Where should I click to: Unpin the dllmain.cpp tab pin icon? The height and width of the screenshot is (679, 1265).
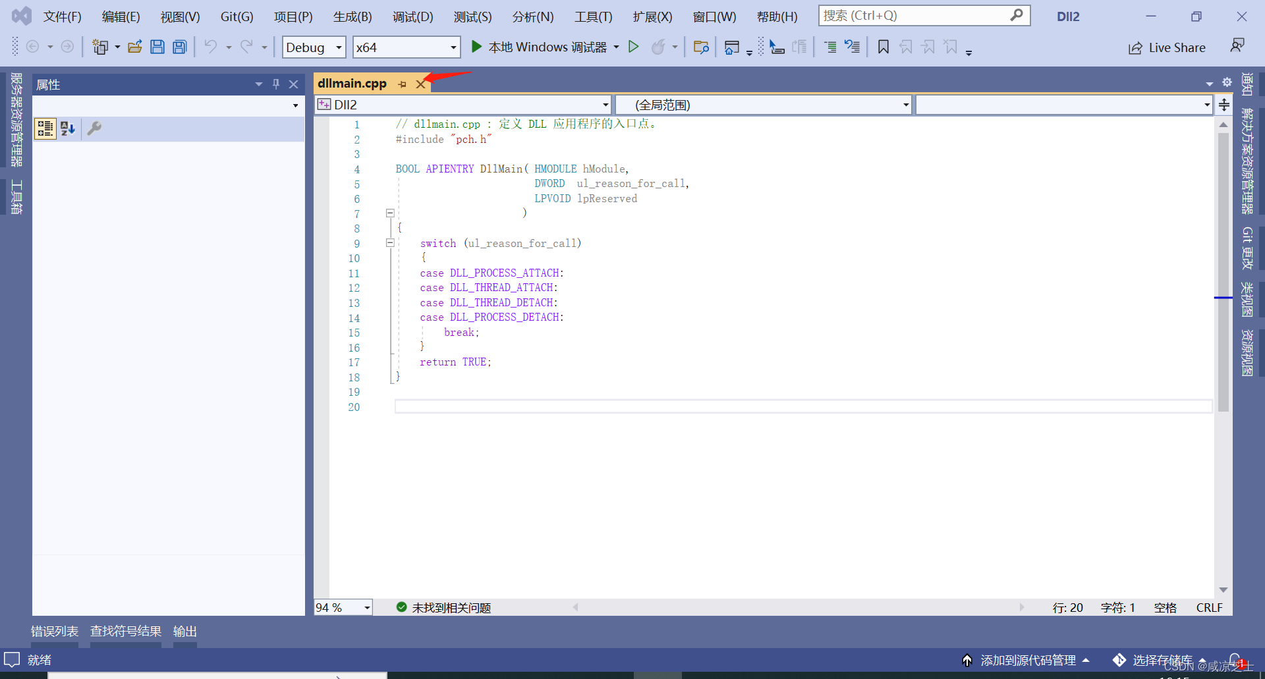point(403,84)
